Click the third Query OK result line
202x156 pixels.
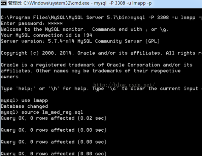pyautogui.click(x=54, y=142)
